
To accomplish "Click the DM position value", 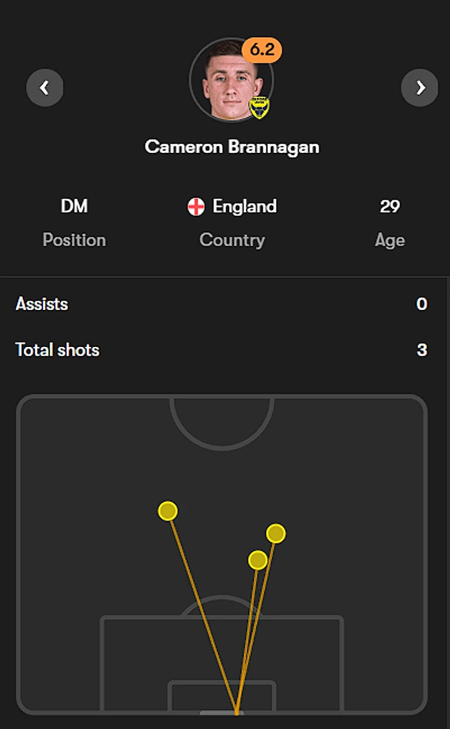I will [74, 206].
